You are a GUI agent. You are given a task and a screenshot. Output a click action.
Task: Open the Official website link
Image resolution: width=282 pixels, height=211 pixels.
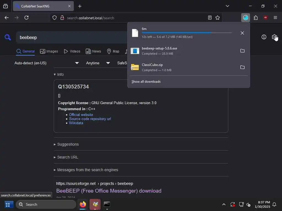tap(81, 115)
